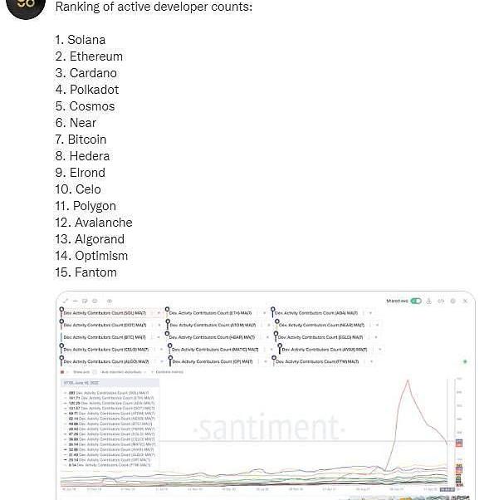The width and height of the screenshot is (489, 500).
Task: Close the chart panel with X
Action: point(465,301)
